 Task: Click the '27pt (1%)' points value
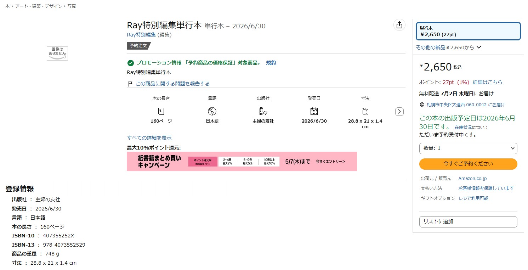[x=456, y=82]
